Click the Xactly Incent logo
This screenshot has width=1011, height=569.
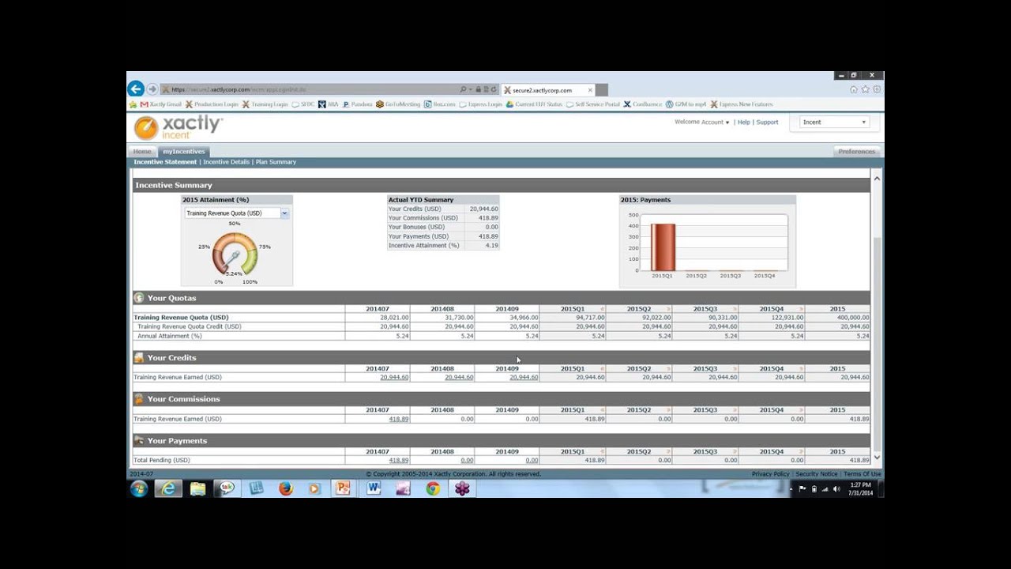pos(179,127)
